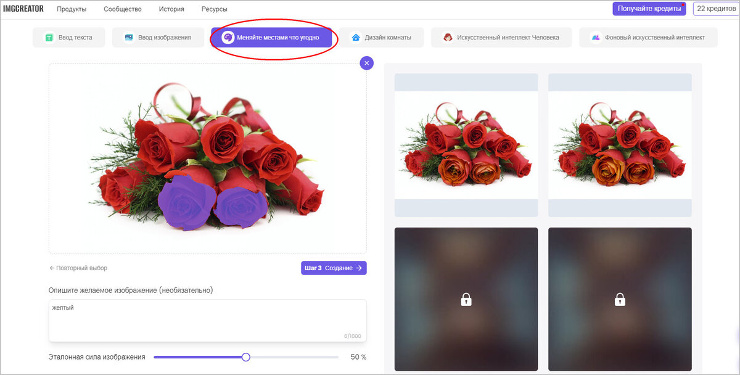Click the uploaded roses image with purple mask
This screenshot has width=740, height=375.
click(208, 158)
